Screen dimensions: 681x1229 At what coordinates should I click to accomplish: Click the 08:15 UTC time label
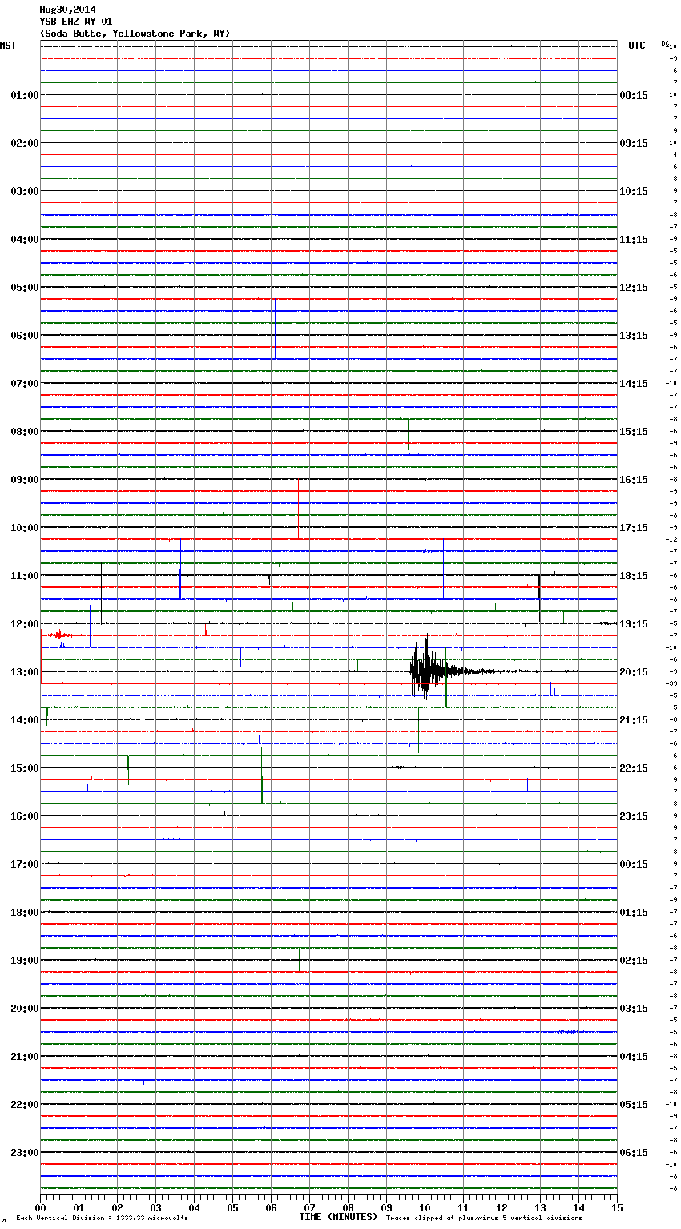[x=634, y=95]
